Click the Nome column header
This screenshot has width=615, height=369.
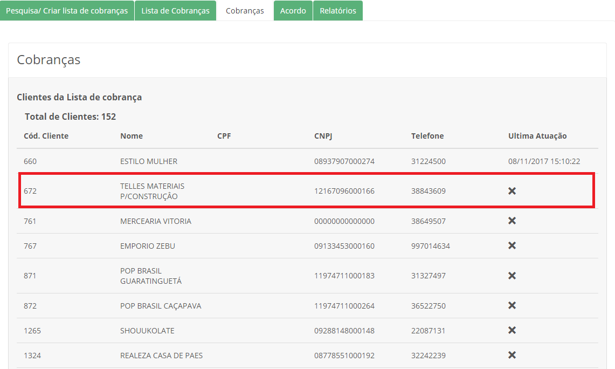[132, 136]
